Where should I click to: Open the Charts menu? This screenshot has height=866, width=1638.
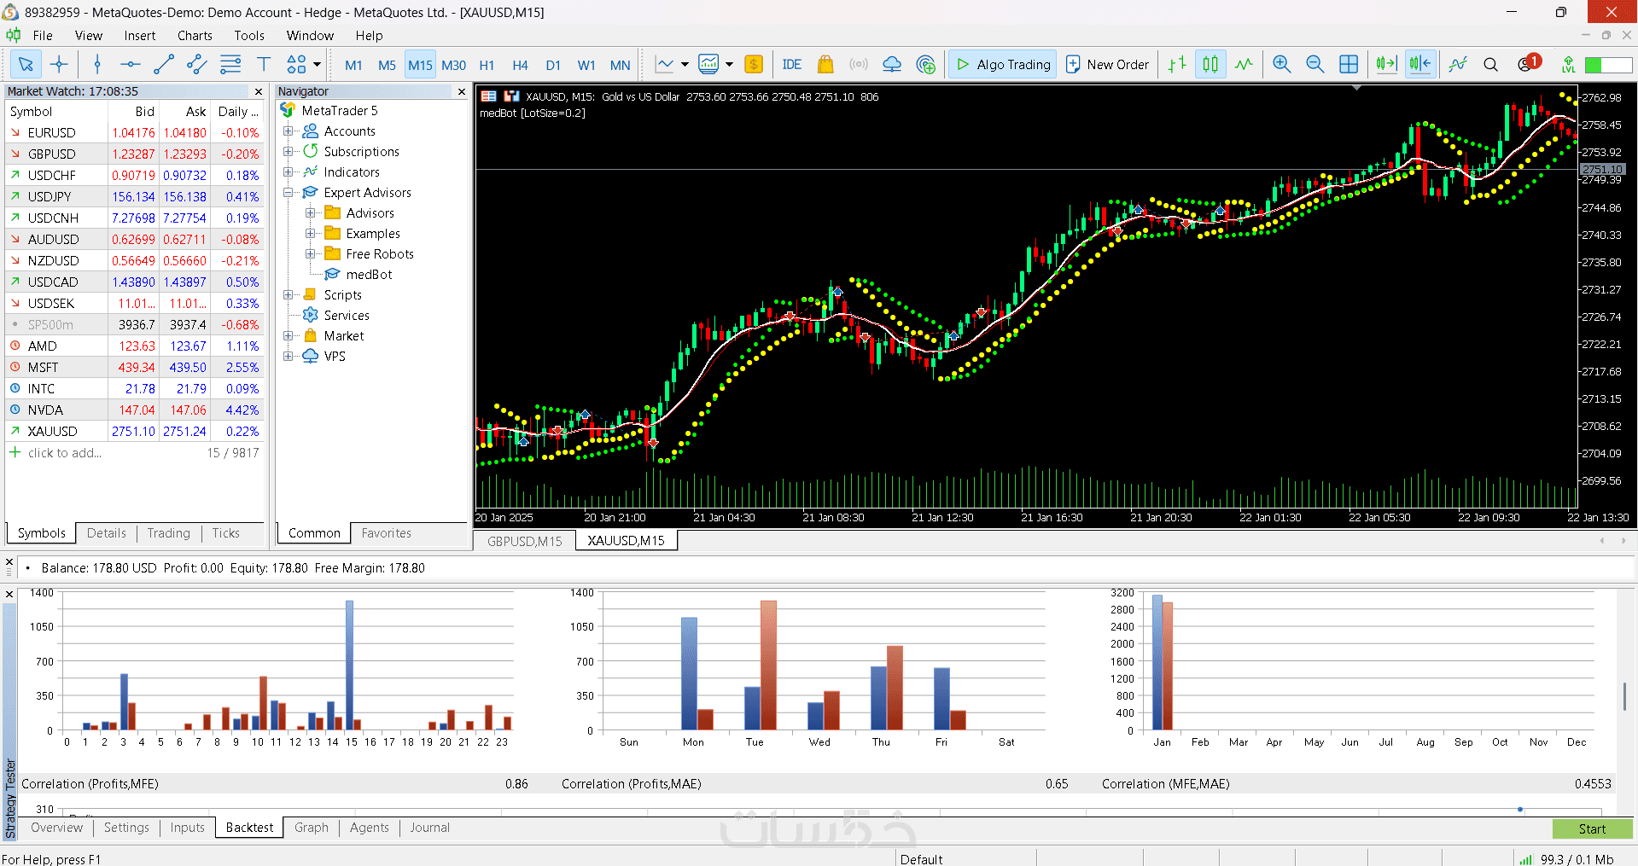[x=195, y=35]
